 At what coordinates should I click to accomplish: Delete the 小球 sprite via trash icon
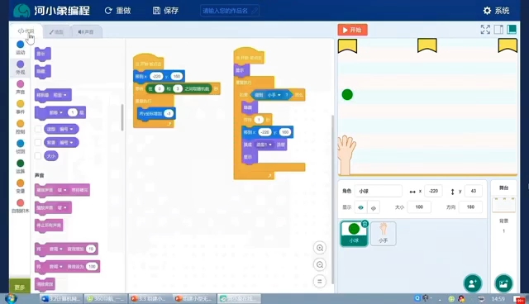365,224
